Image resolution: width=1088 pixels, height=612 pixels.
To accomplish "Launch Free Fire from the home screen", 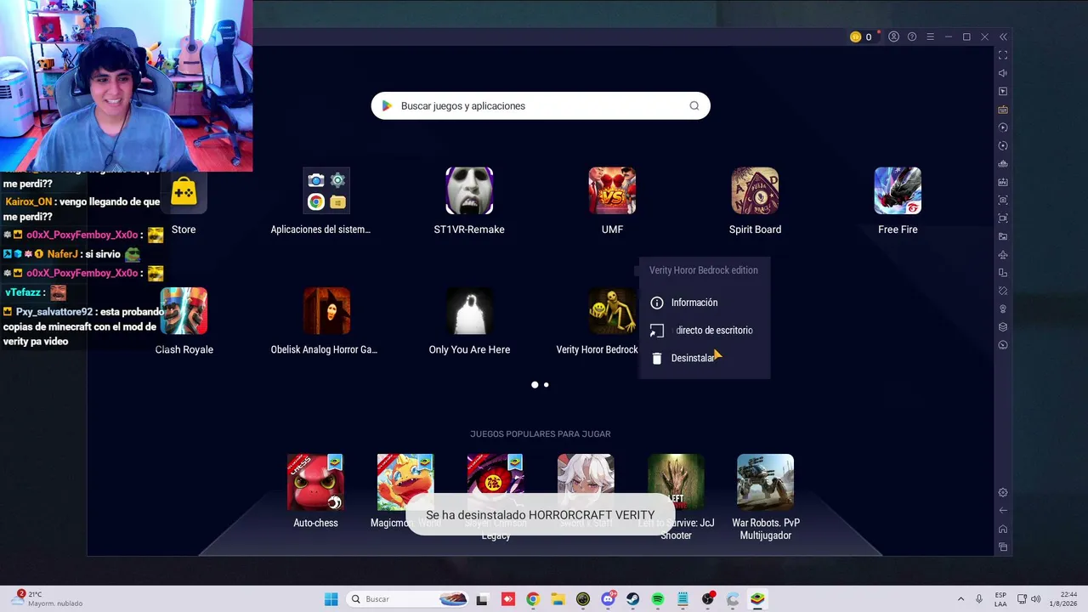I will tap(898, 191).
